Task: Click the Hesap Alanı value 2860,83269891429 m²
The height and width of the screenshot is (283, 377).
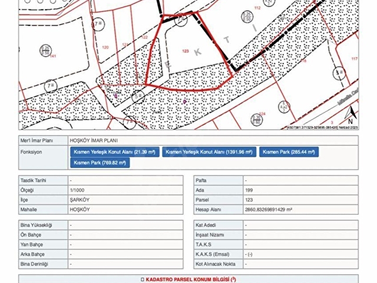Action: (269, 210)
